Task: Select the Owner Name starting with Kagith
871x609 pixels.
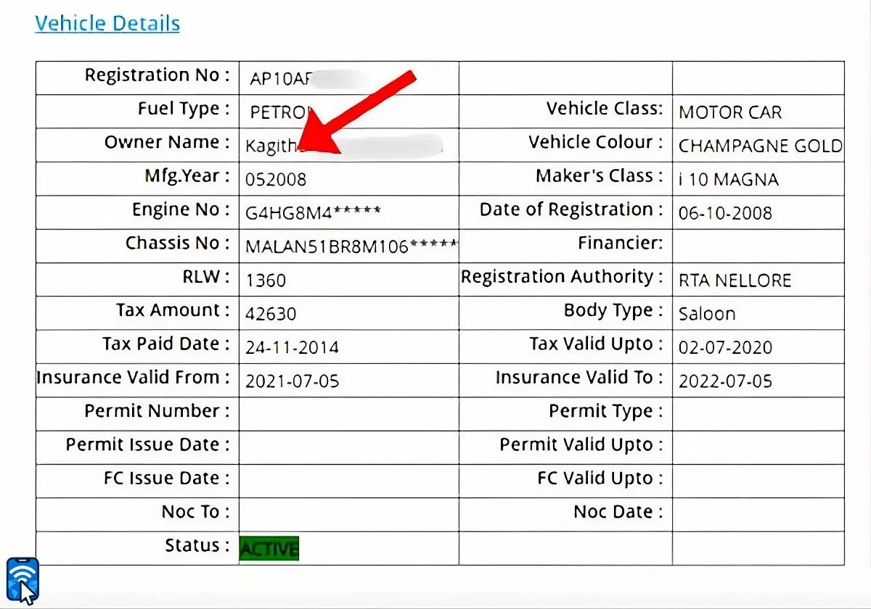Action: 272,145
